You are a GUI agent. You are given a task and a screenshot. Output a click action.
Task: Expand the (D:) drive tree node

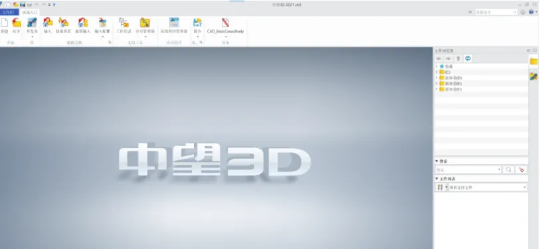436,78
